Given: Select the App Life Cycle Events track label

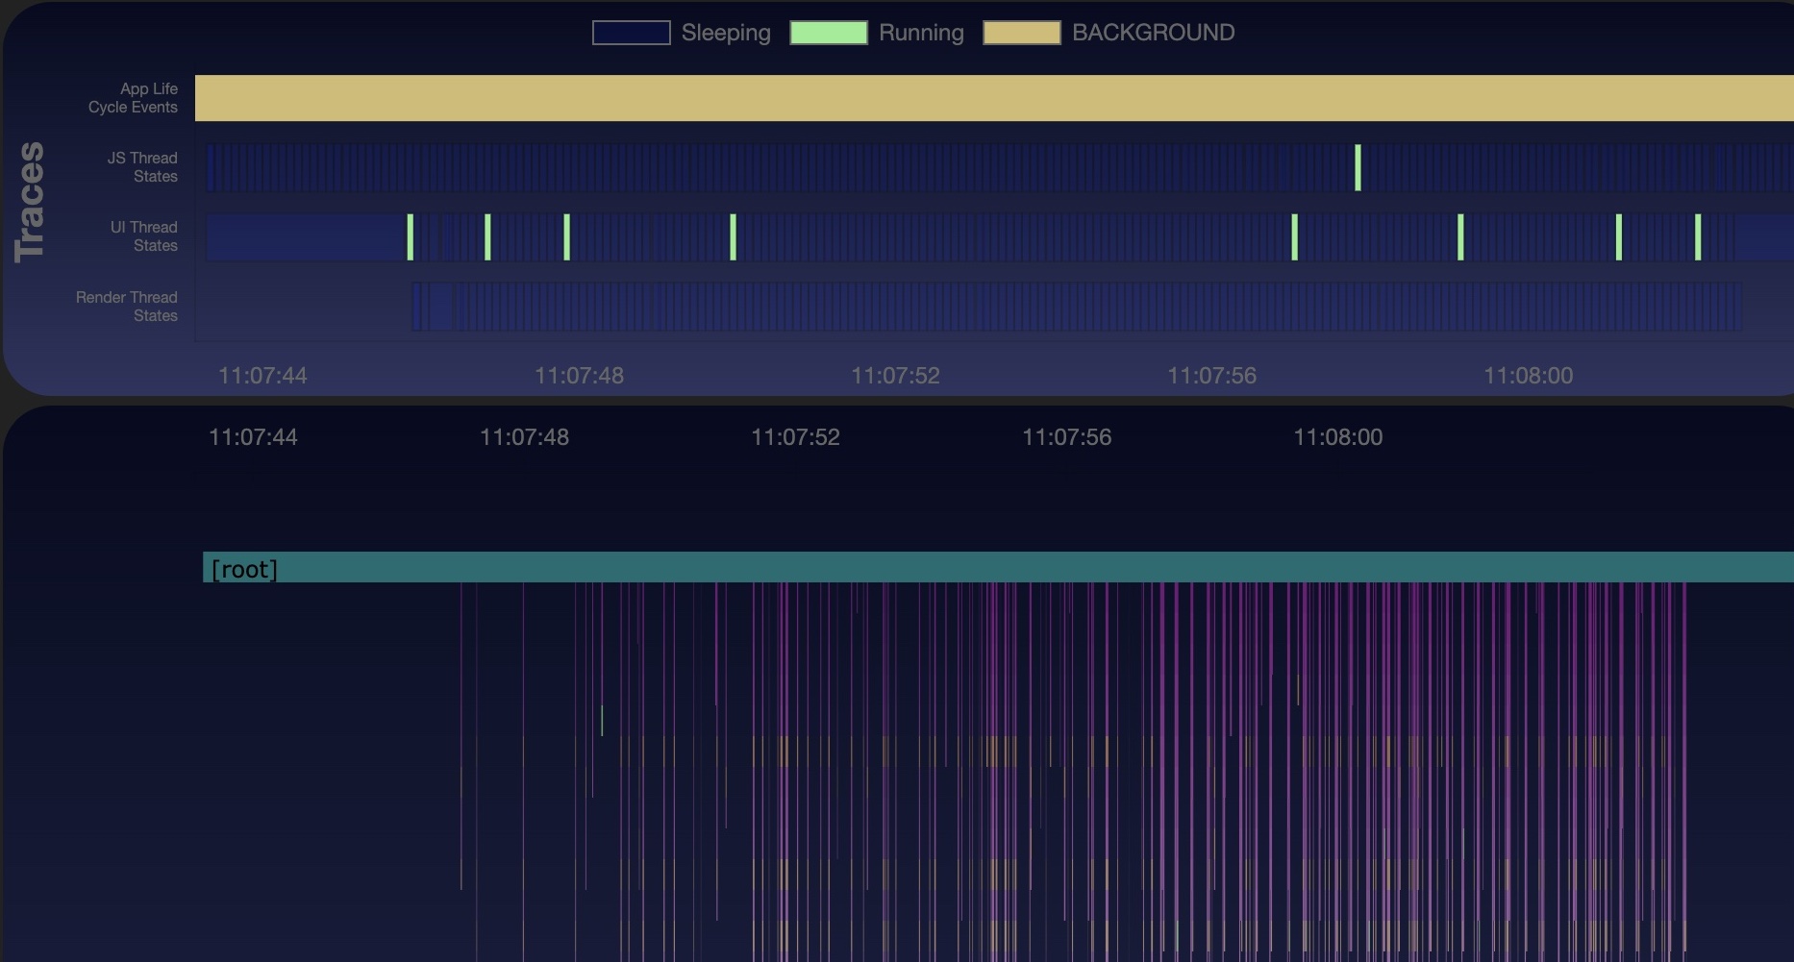Looking at the screenshot, I should pos(133,97).
